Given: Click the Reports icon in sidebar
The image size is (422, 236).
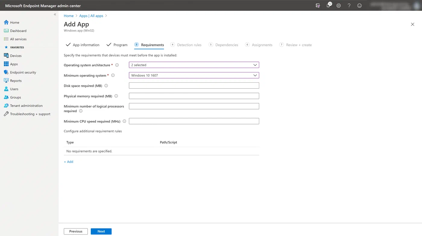Looking at the screenshot, I should [x=6, y=81].
